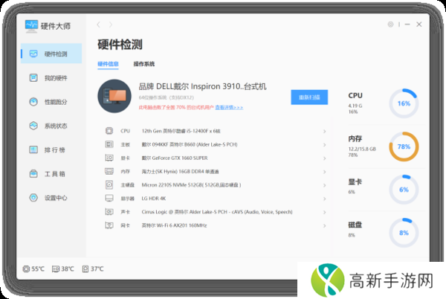Open the 硬件检测 sidebar item
Viewport: 446px width, 299px height.
click(x=51, y=54)
